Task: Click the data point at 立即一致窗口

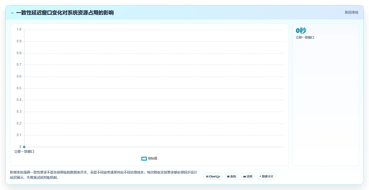Action: (x=24, y=147)
